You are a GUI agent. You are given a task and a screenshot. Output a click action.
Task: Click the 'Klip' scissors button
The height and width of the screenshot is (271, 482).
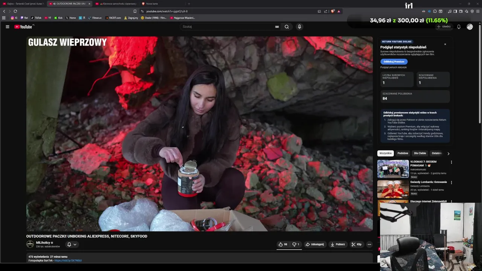[x=356, y=244]
